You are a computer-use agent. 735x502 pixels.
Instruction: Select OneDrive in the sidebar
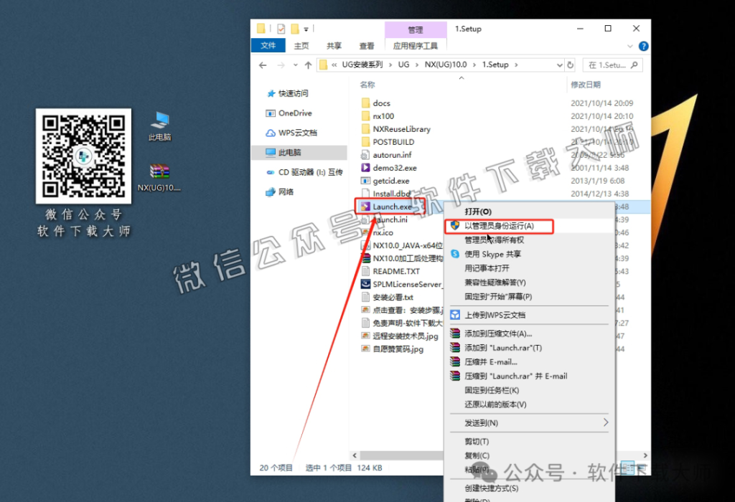point(294,113)
